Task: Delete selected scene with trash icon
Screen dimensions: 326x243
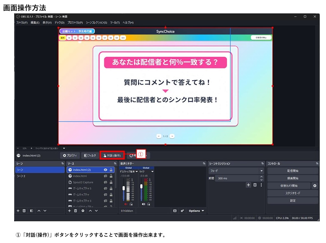Action: [24, 211]
